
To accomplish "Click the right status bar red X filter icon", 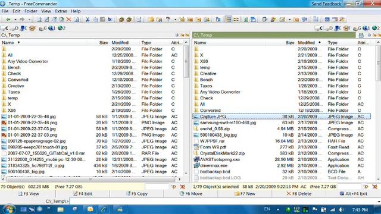I will click(375, 187).
